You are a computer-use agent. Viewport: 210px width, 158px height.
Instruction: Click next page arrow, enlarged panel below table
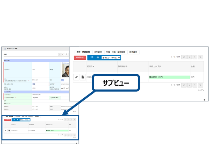click(x=195, y=85)
